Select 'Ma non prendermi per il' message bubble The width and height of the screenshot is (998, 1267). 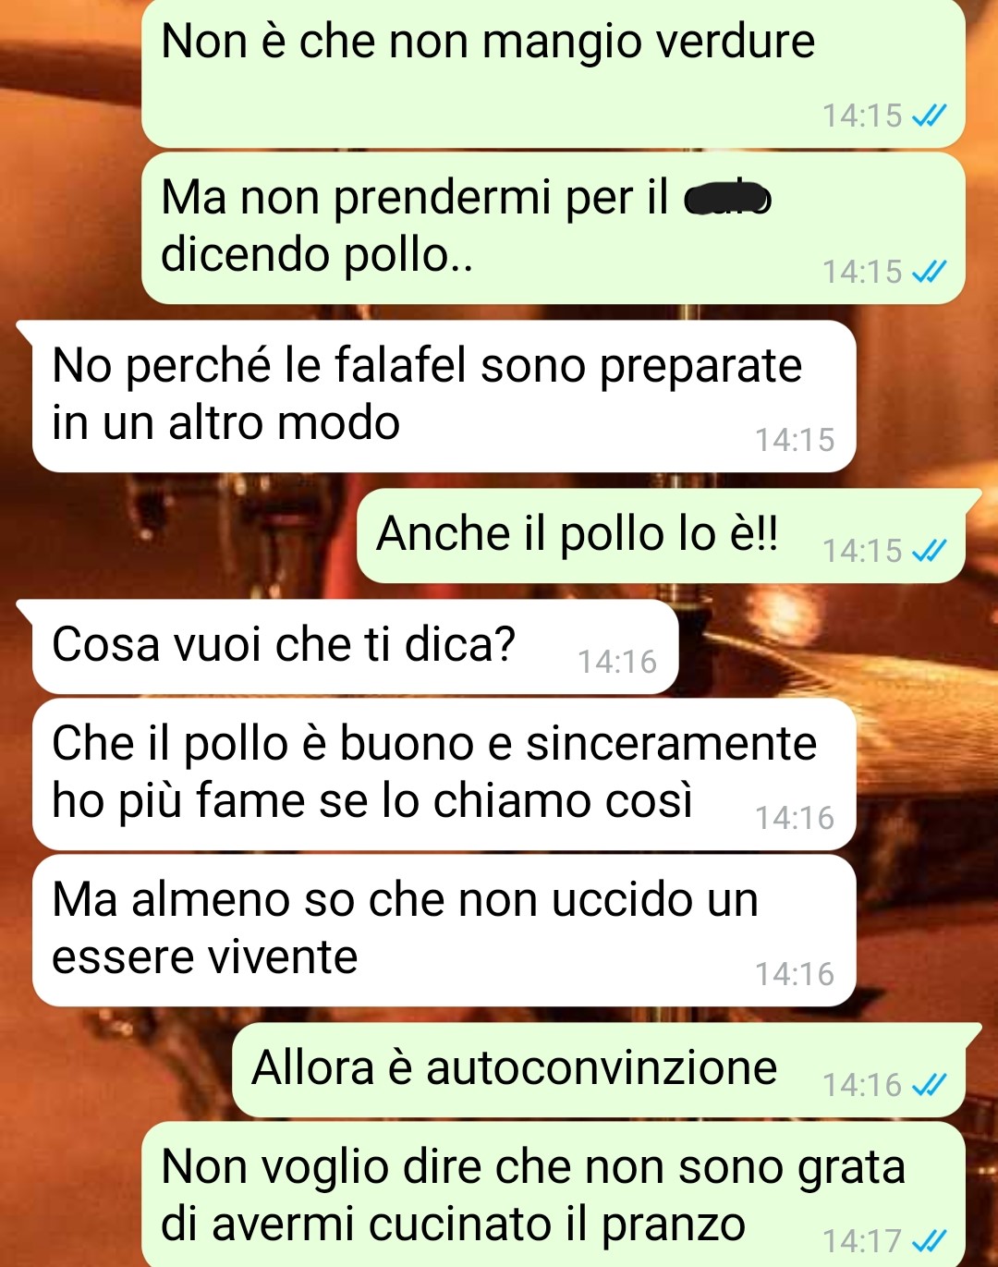pyautogui.click(x=553, y=228)
